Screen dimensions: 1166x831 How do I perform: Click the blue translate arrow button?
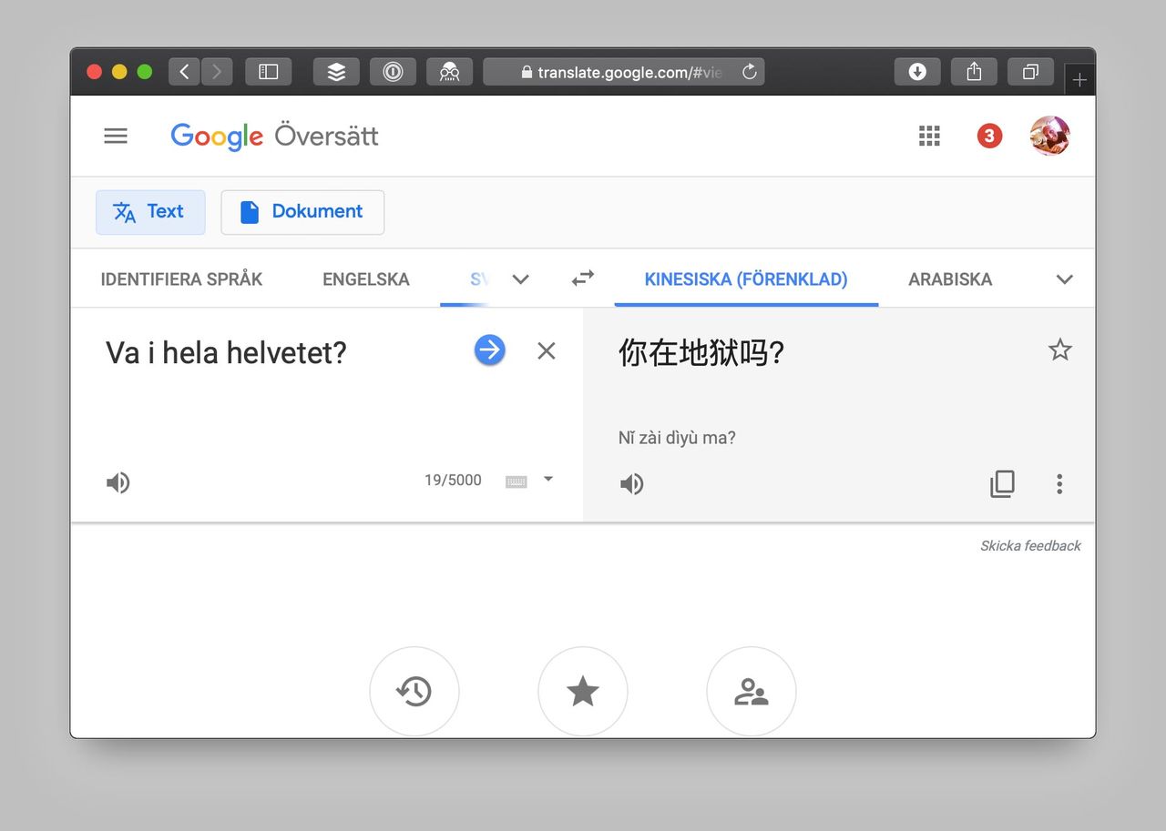point(489,350)
